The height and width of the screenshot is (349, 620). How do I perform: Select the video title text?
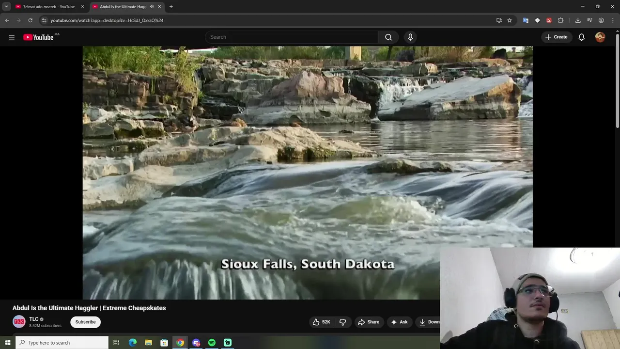tap(89, 308)
